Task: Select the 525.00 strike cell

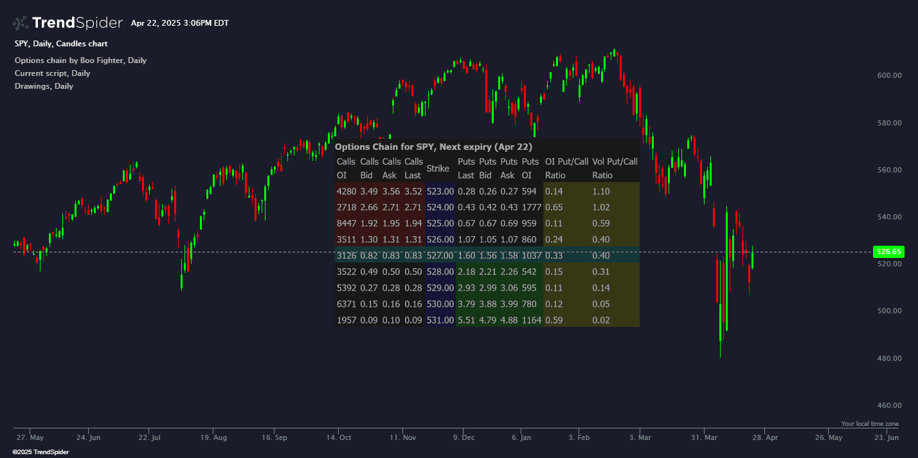Action: 440,223
